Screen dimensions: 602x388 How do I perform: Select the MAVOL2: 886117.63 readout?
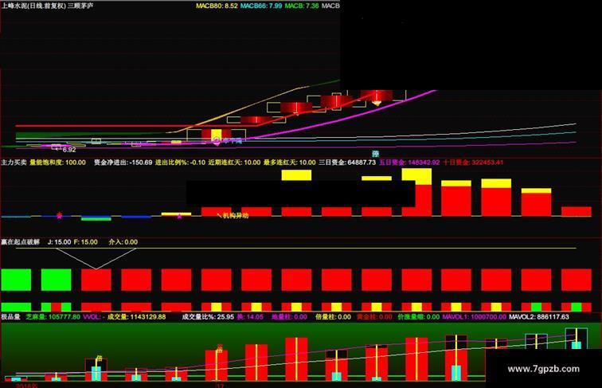coord(538,317)
